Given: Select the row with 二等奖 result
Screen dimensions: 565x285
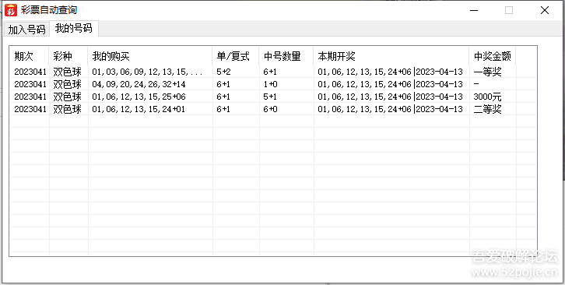Looking at the screenshot, I should pos(273,109).
